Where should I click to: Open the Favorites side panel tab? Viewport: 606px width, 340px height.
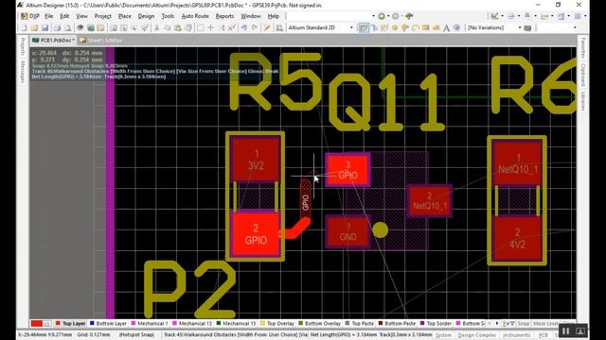[x=583, y=48]
